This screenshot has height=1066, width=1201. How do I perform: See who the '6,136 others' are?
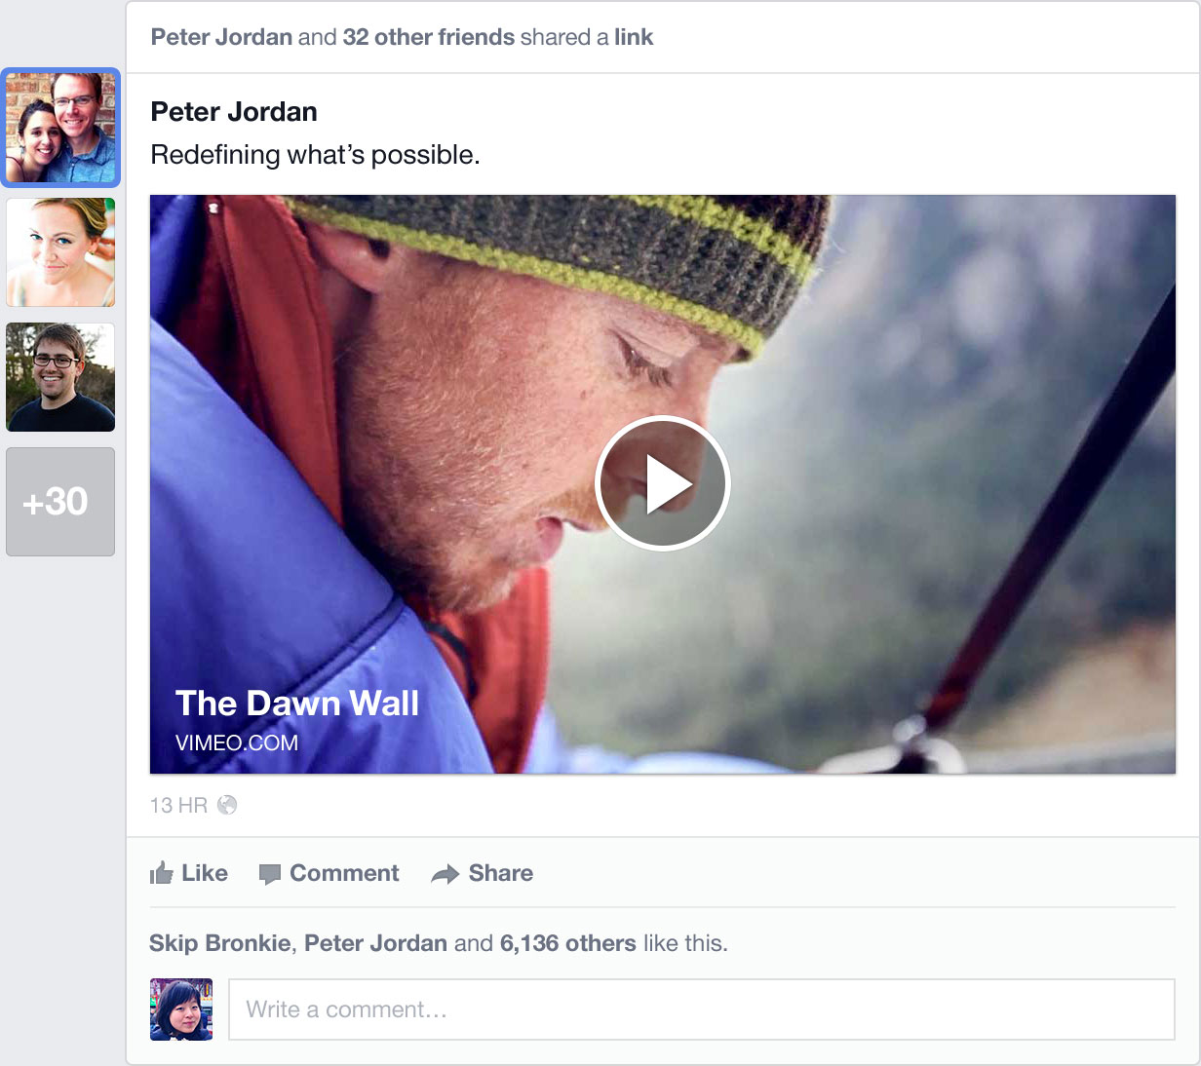point(566,942)
